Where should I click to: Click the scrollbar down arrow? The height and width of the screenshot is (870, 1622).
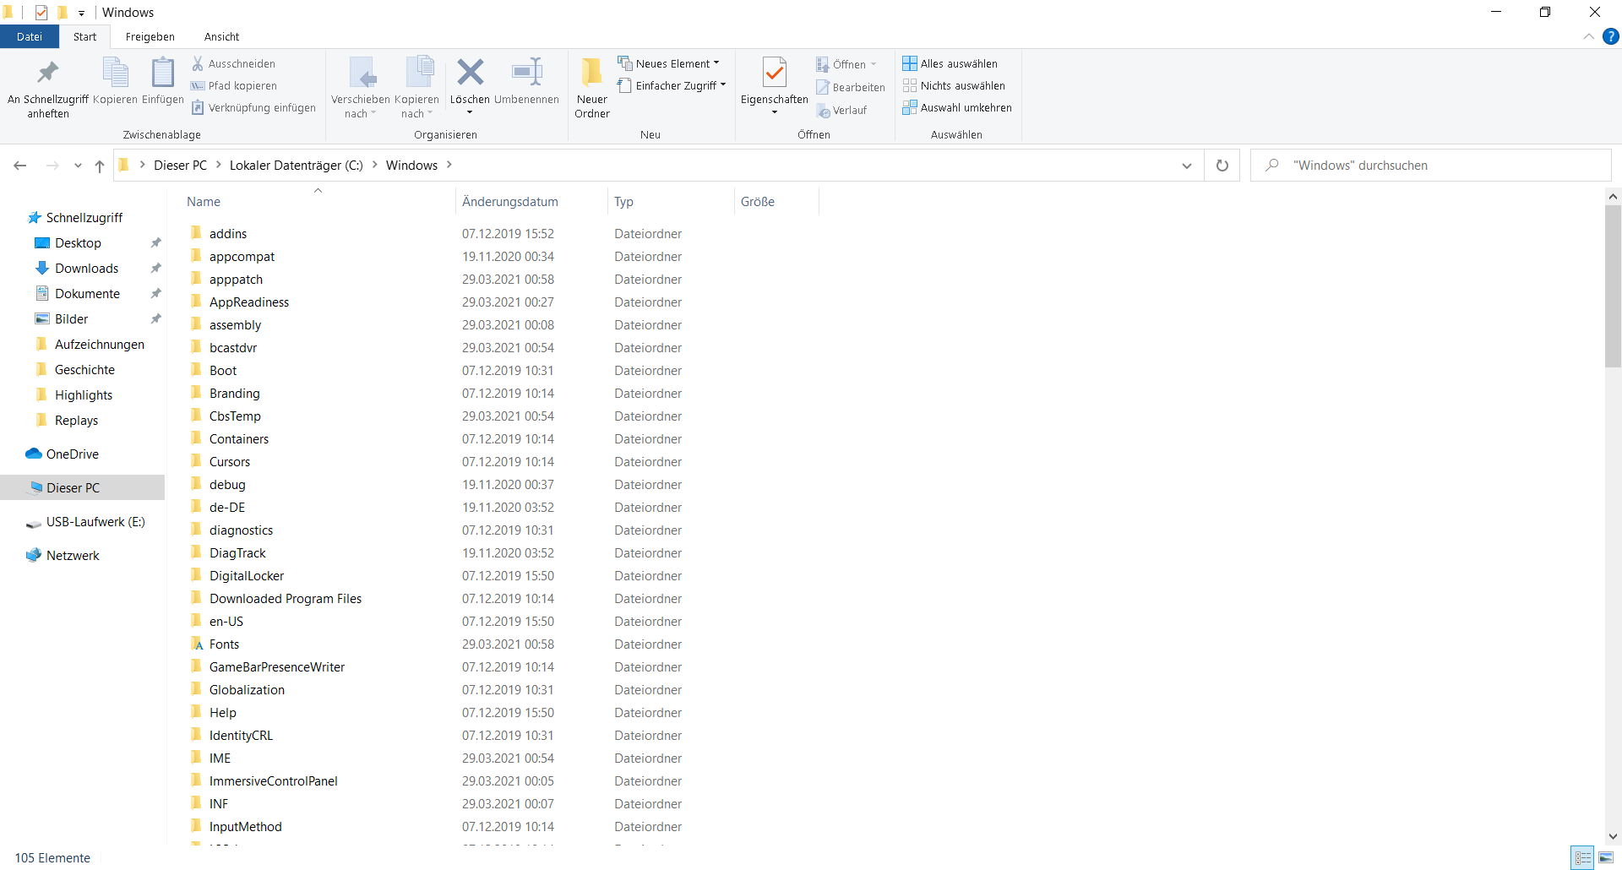click(x=1613, y=836)
